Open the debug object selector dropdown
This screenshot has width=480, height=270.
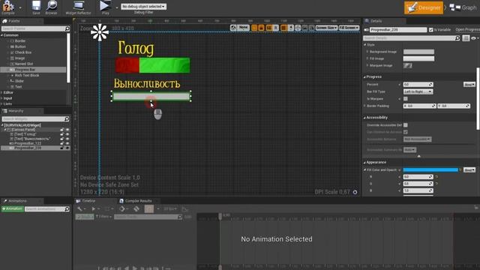(x=143, y=7)
